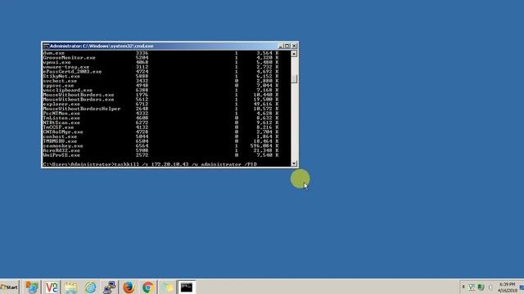Click MouseWithoutBorders.exe with PID 1976
The width and height of the screenshot is (524, 294).
79,95
